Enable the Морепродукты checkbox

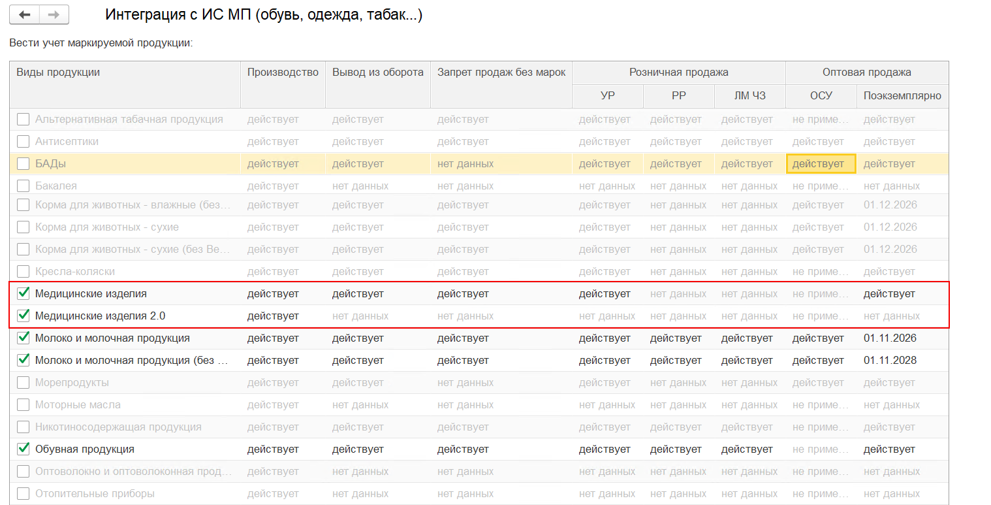tap(24, 382)
